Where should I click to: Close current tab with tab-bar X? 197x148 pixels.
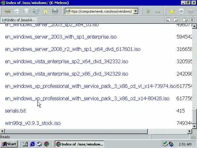(x=192, y=20)
